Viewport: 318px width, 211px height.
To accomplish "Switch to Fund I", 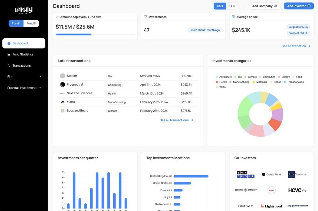I will (16, 23).
